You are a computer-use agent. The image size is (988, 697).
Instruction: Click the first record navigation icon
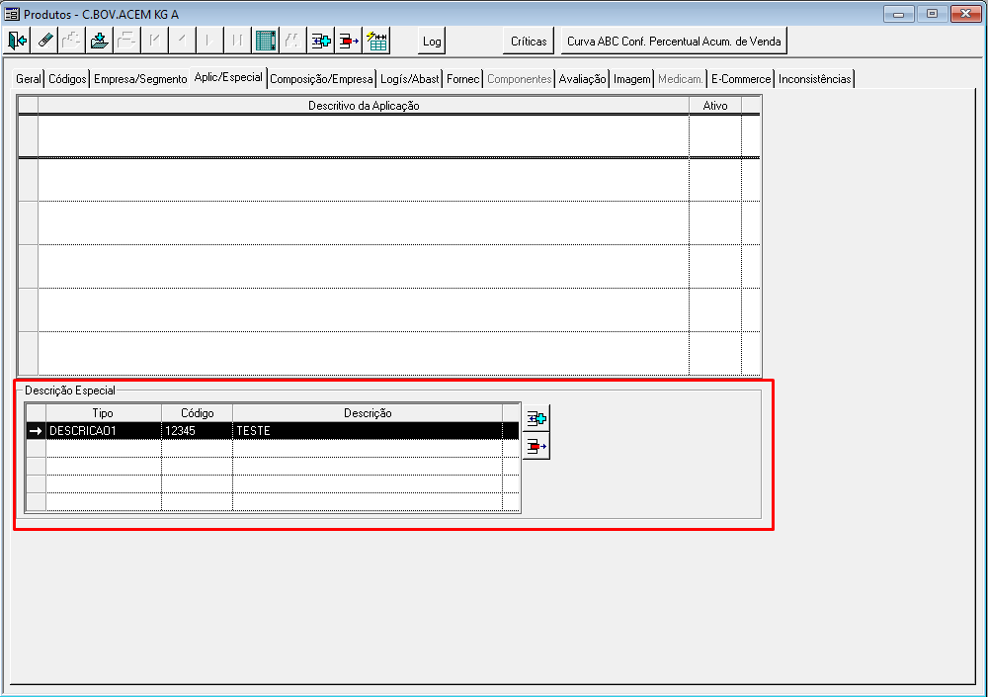[154, 41]
